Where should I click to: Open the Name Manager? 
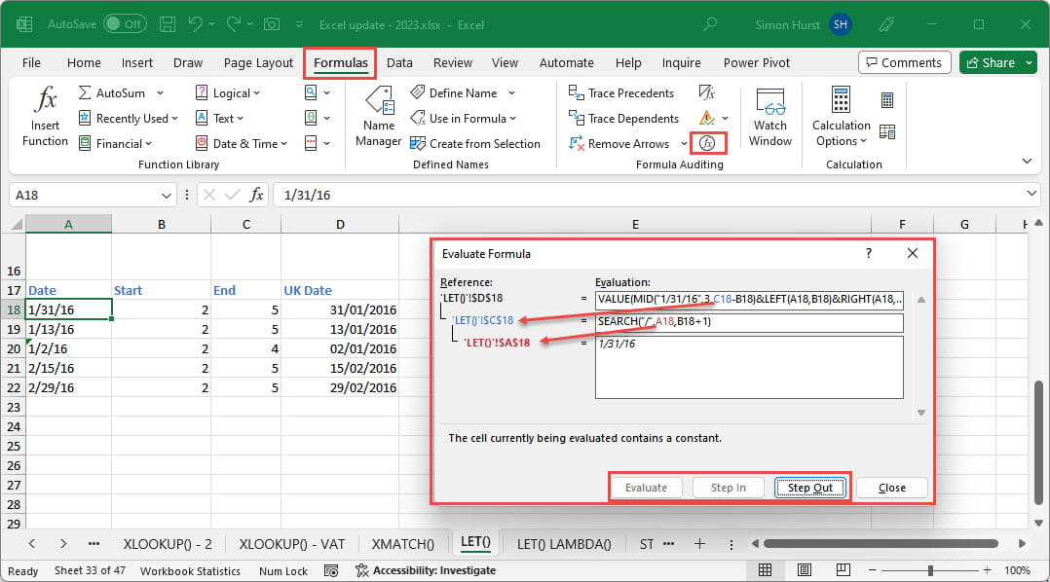[x=378, y=117]
